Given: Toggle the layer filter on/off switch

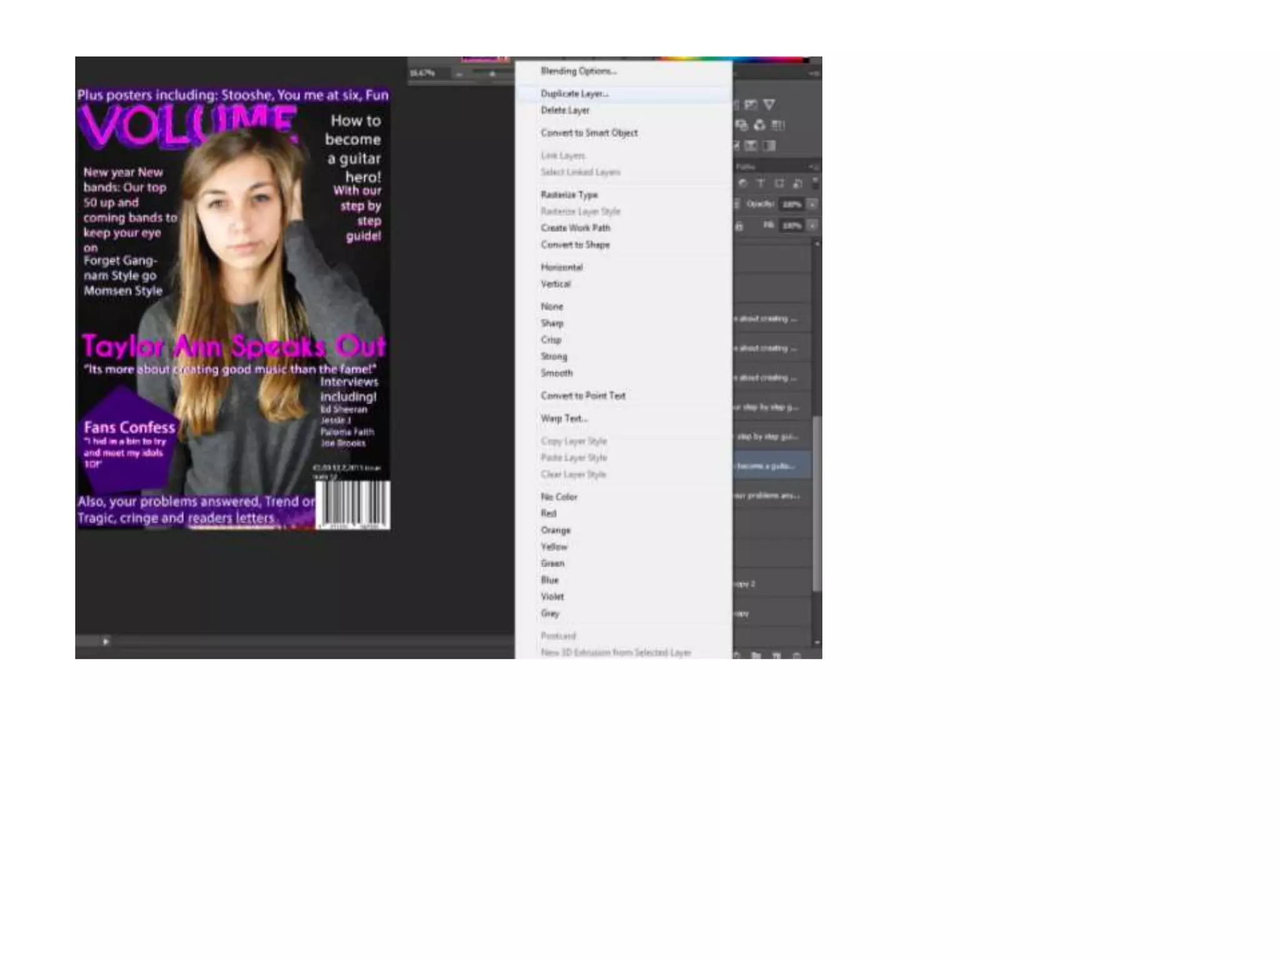Looking at the screenshot, I should pos(815,182).
